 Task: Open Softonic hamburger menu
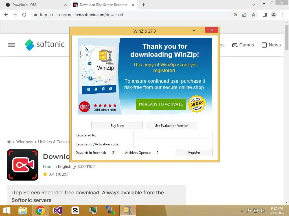click(11, 45)
